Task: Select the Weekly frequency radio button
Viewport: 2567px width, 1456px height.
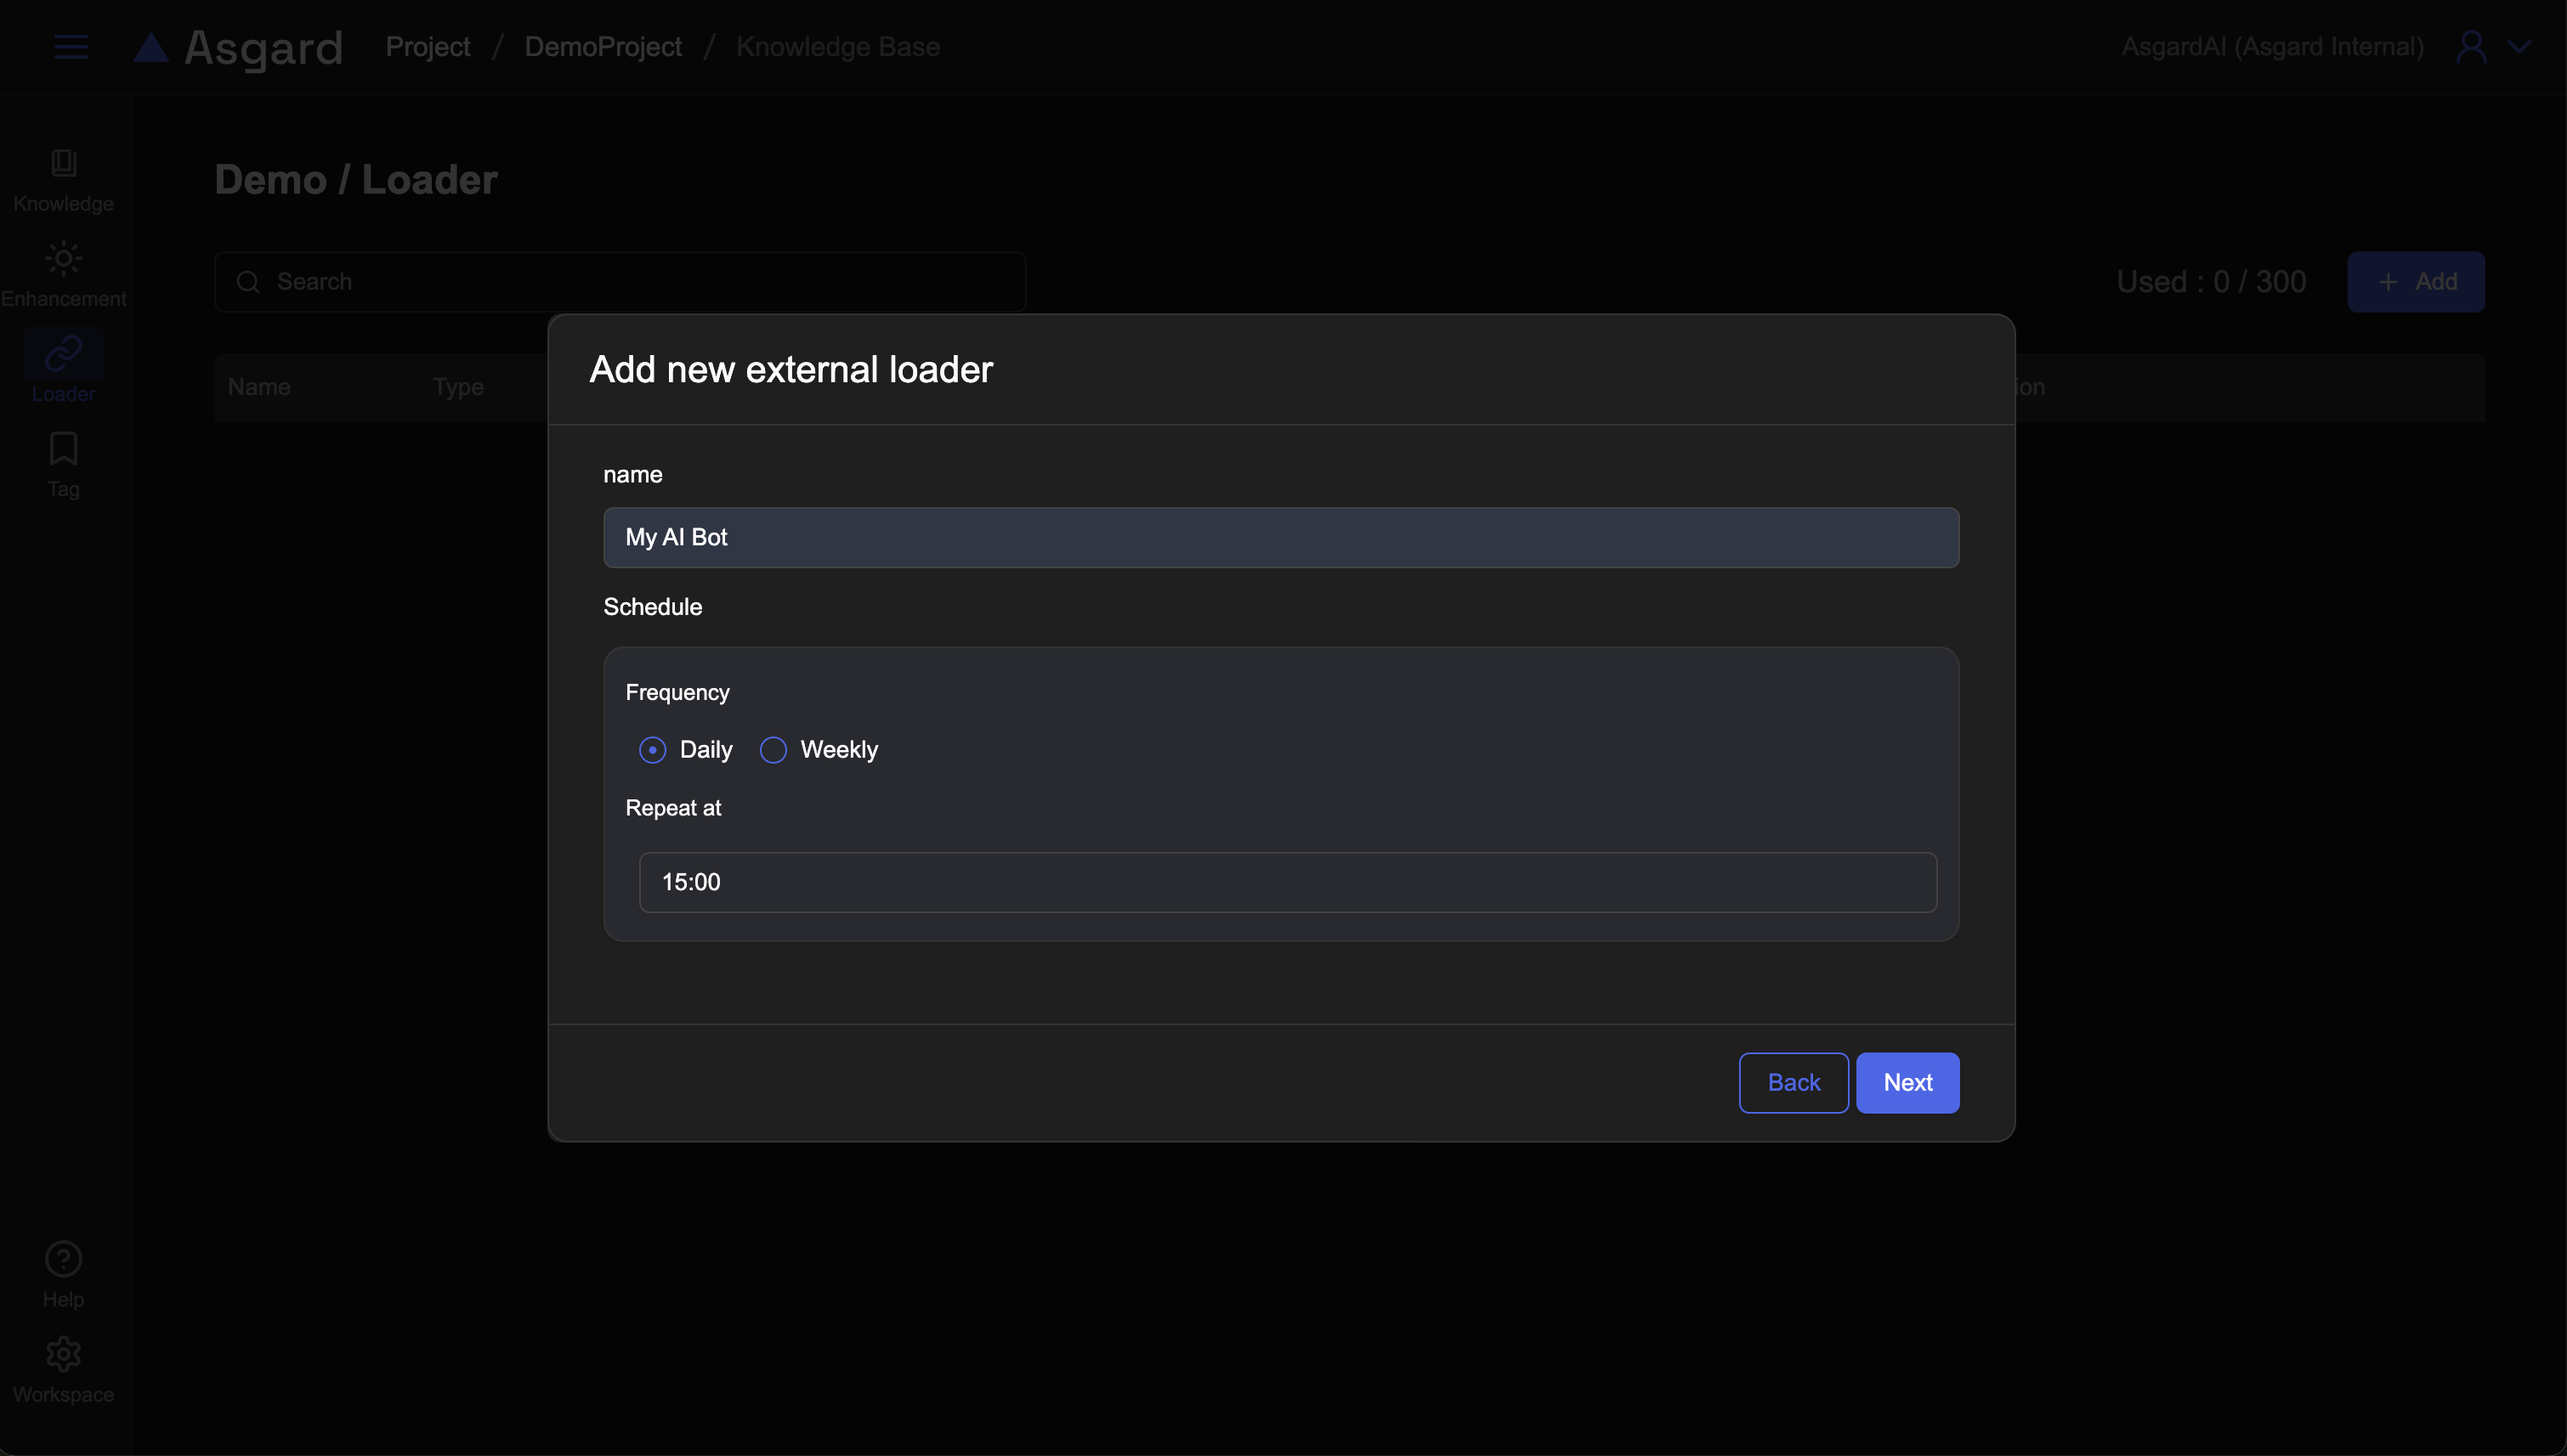Action: tap(773, 750)
